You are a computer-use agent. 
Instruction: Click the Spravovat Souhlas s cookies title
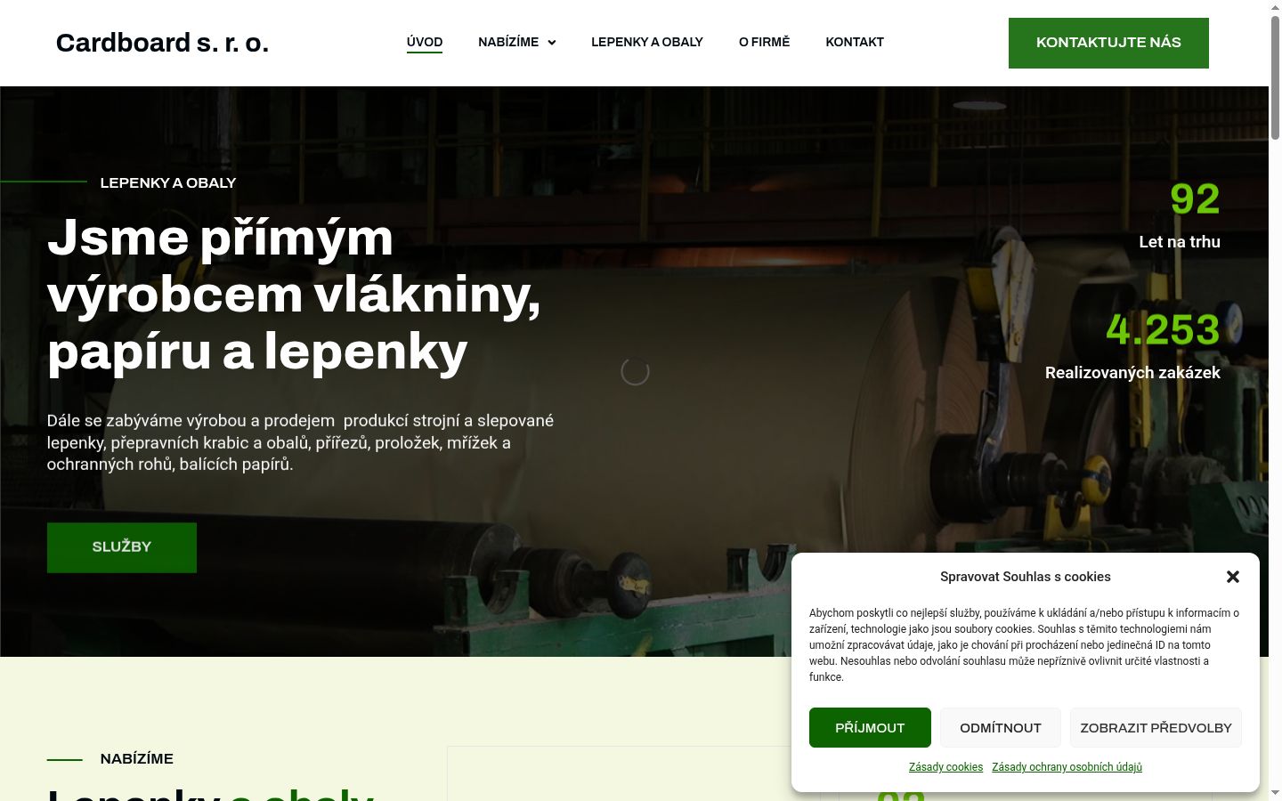(x=1026, y=577)
